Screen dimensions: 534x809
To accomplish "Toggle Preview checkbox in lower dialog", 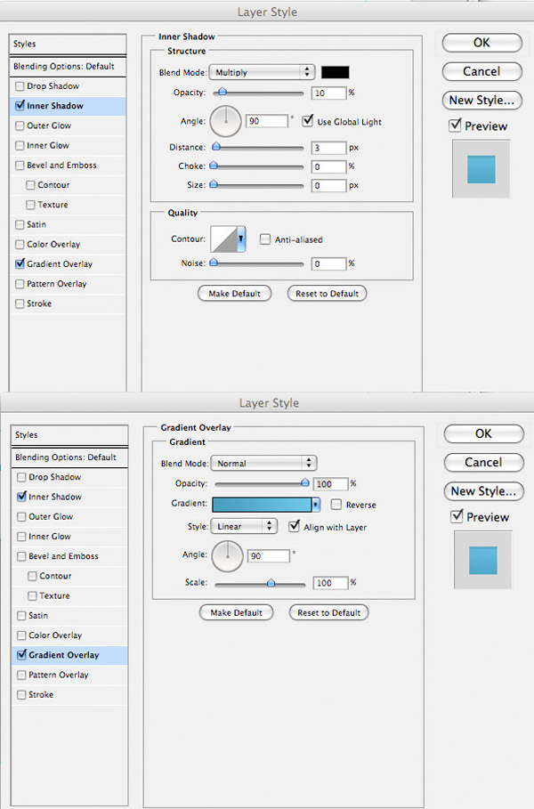I will pyautogui.click(x=457, y=516).
